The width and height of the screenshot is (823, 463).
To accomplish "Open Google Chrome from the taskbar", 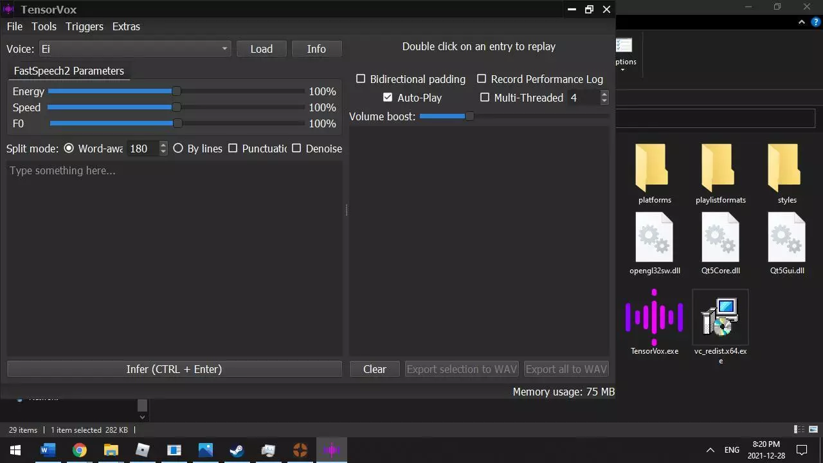I will [79, 450].
